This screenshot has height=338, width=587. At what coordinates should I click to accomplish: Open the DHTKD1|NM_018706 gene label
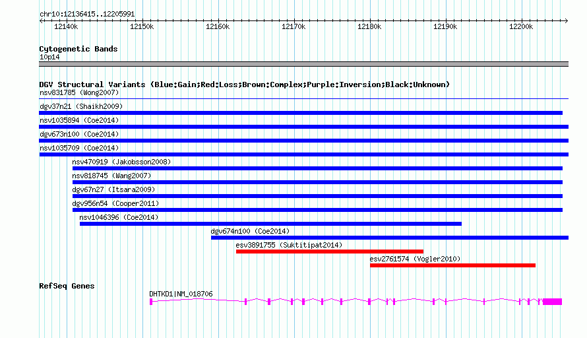click(181, 294)
